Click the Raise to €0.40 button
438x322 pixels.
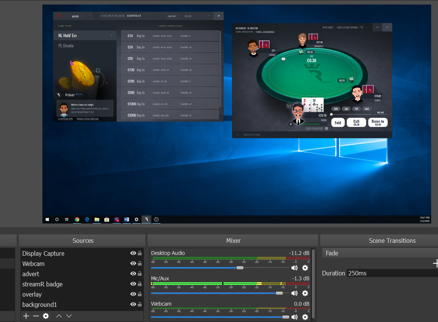tap(378, 122)
